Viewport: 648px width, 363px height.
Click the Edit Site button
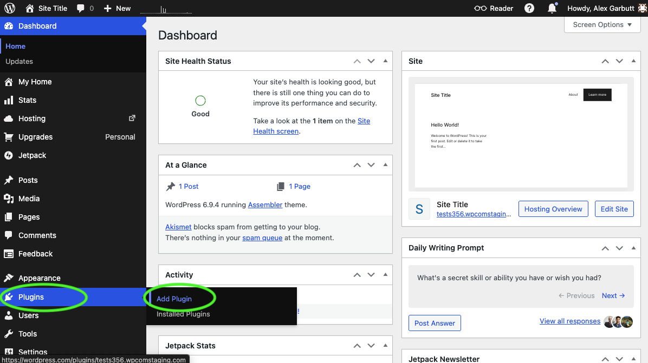(x=614, y=209)
